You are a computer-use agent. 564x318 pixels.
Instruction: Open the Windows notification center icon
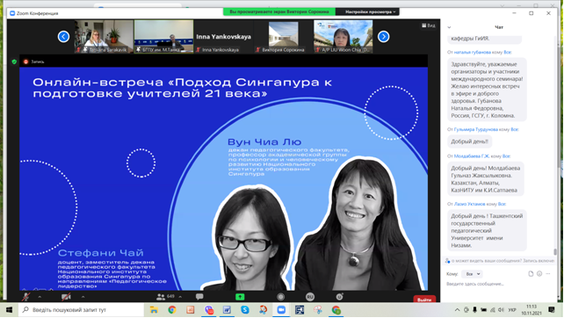click(x=552, y=310)
